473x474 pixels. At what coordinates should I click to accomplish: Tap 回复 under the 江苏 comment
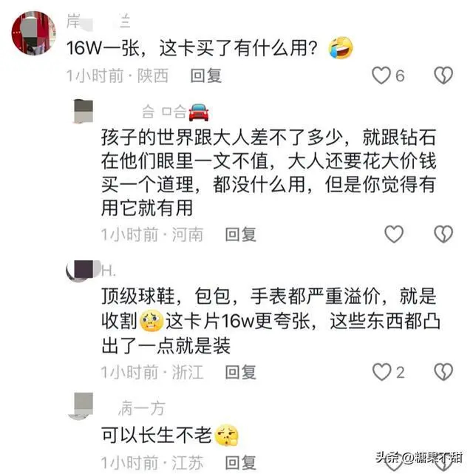[x=241, y=462]
